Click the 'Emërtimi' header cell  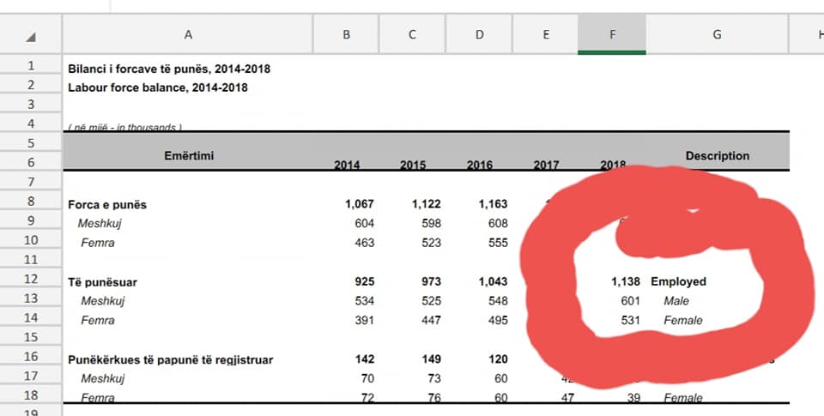[x=189, y=155]
